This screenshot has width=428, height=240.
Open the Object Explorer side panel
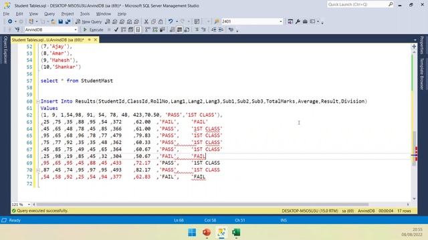[5, 50]
